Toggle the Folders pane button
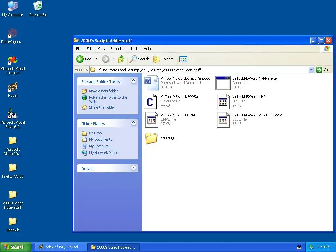The width and height of the screenshot is (336, 252). tap(163, 59)
